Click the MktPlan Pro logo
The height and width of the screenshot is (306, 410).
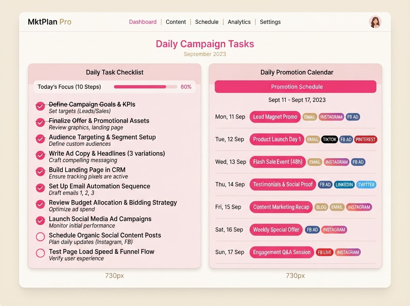(x=50, y=22)
